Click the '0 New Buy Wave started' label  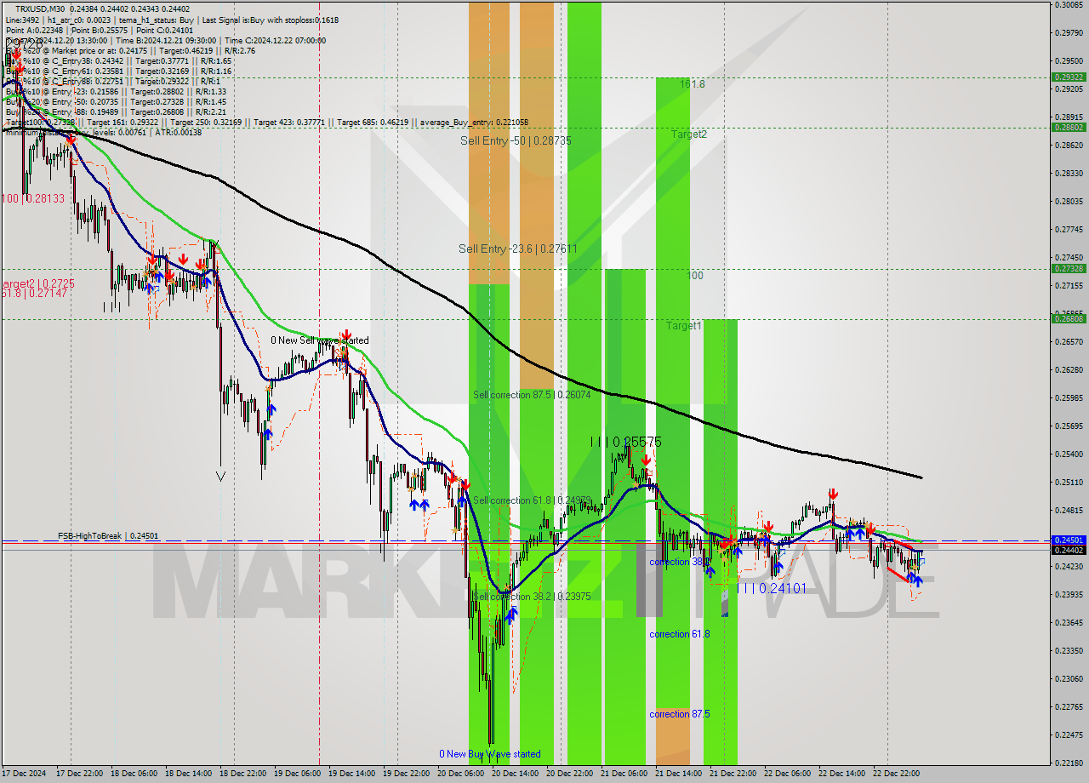[x=489, y=754]
